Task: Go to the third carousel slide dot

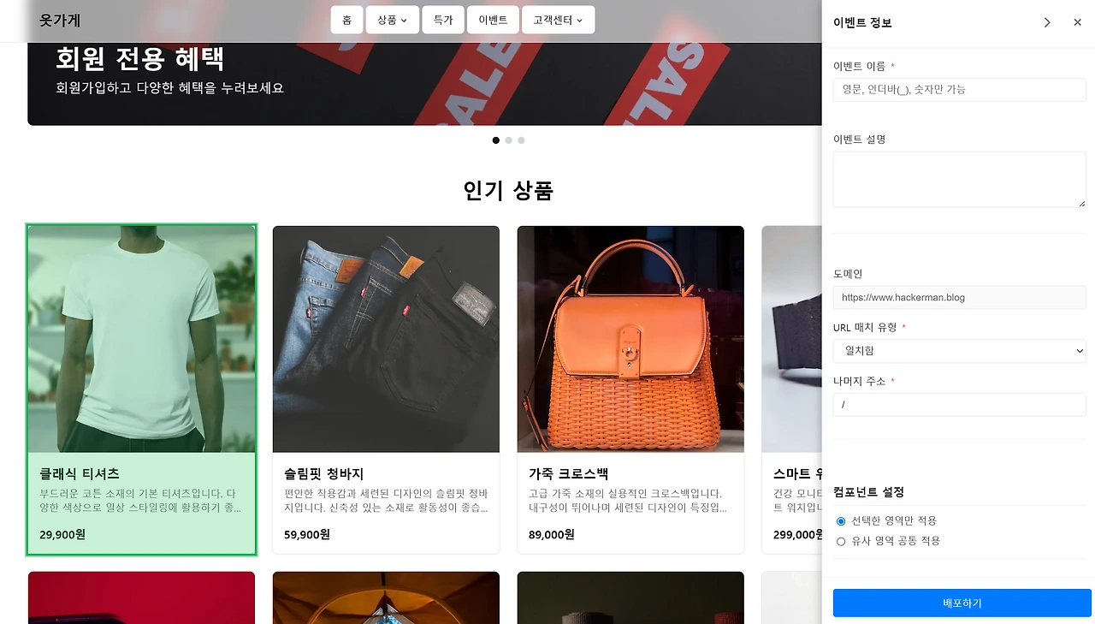Action: coord(521,140)
